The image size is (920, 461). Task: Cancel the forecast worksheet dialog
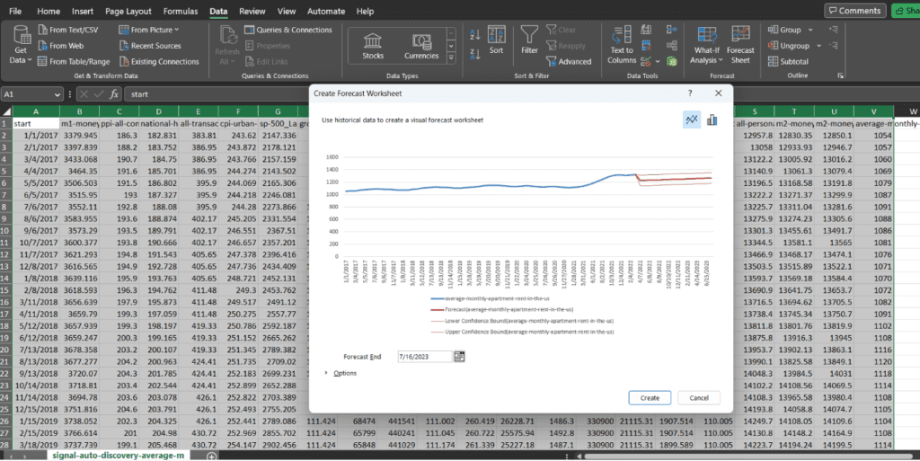[698, 397]
